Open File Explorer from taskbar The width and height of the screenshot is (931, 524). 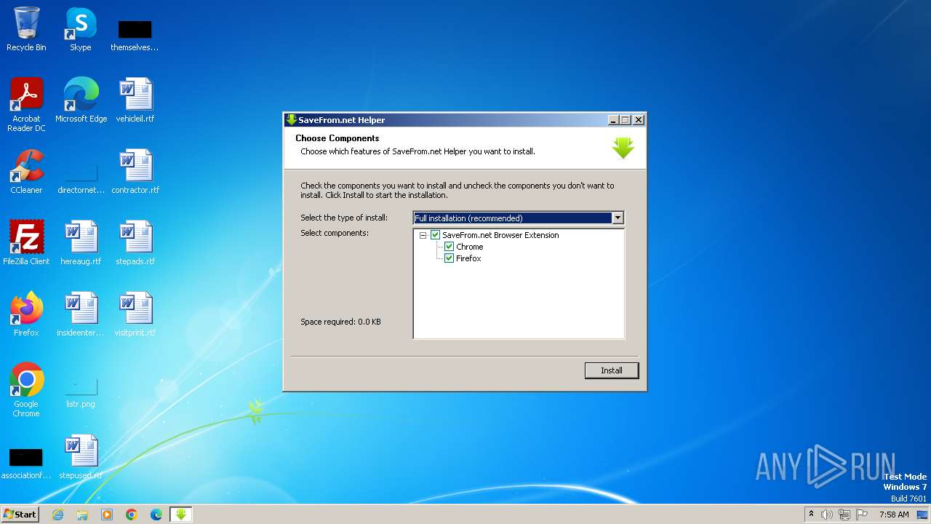[x=82, y=515]
